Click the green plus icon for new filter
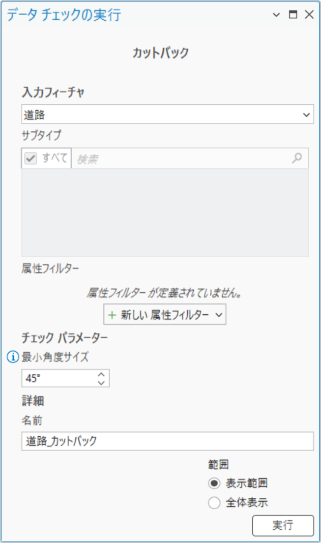 click(112, 315)
